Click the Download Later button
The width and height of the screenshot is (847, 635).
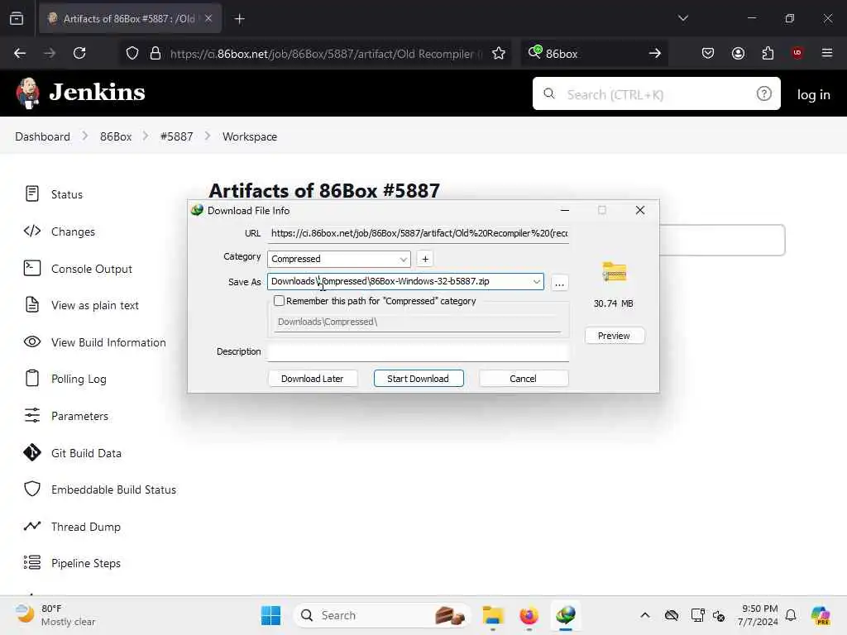313,379
